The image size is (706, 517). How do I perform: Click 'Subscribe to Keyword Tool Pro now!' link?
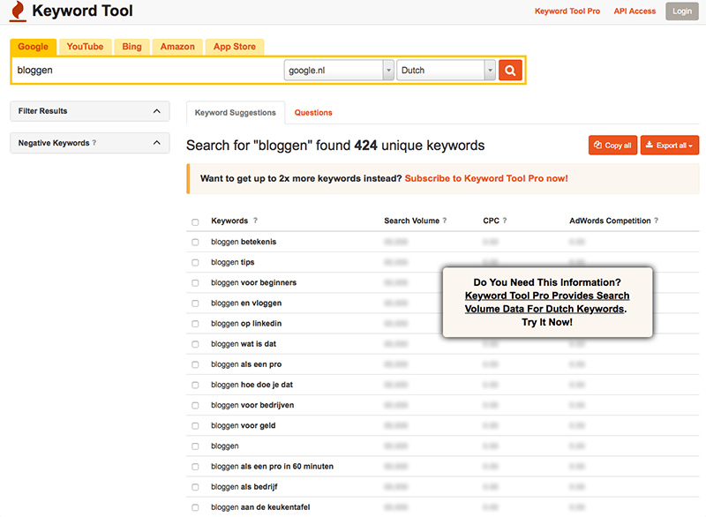[x=486, y=178]
